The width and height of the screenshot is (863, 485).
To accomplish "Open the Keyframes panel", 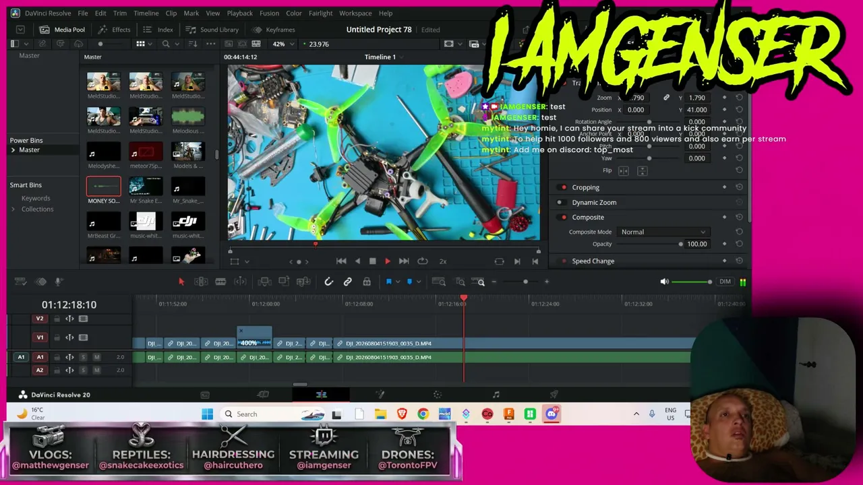I will 274,30.
